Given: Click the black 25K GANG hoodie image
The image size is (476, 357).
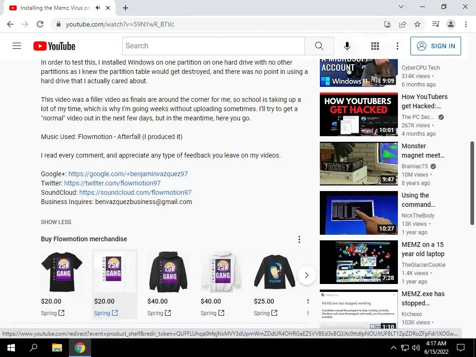Looking at the screenshot, I should click(x=168, y=271).
